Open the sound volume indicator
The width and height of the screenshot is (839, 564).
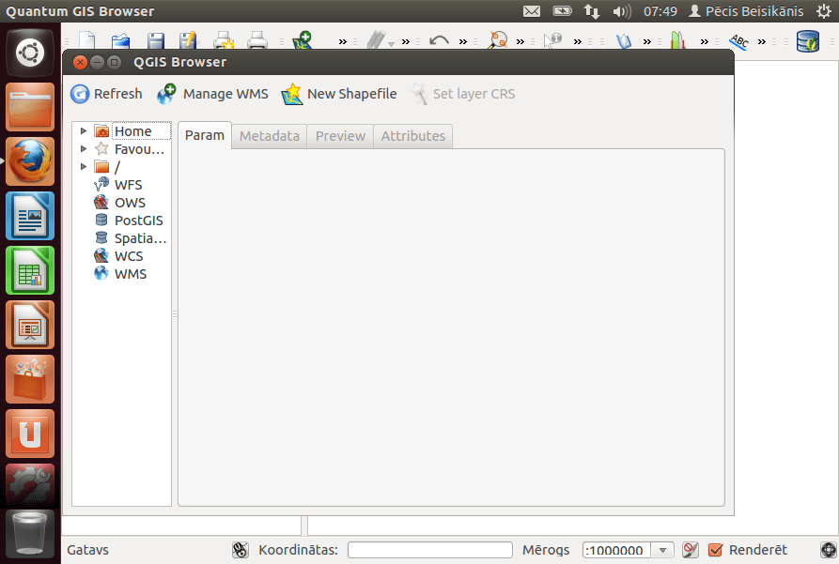tap(622, 11)
